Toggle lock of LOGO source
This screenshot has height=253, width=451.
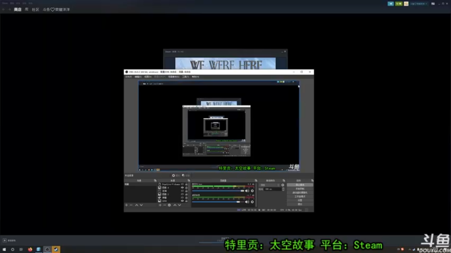[x=187, y=201]
